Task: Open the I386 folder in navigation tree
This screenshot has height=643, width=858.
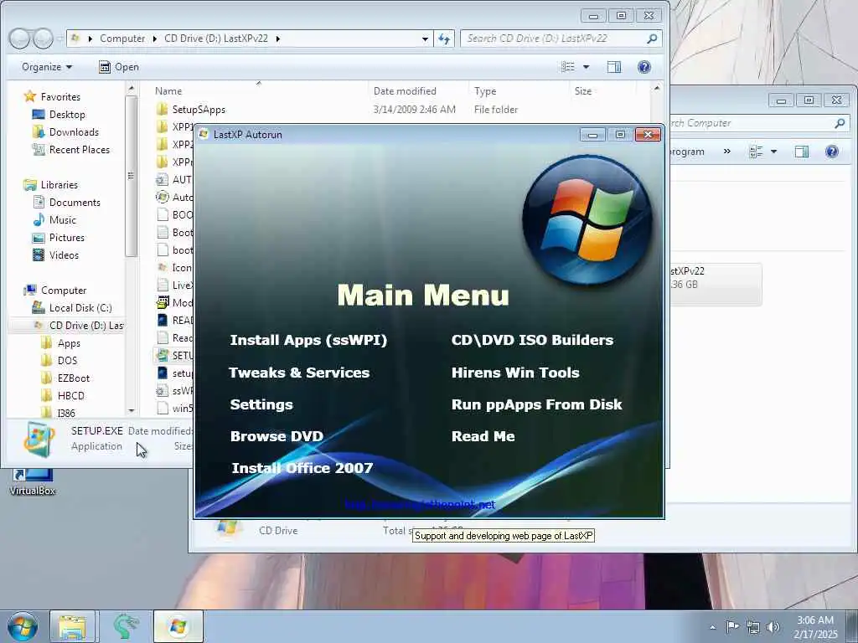Action: click(65, 413)
